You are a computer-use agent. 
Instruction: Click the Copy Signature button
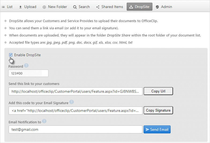[158, 110]
